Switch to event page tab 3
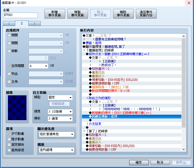This screenshot has height=168, width=194. (x=34, y=23)
